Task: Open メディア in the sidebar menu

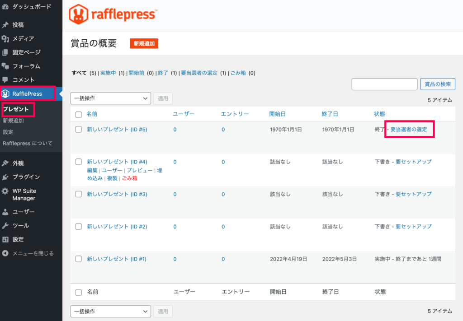Action: coord(24,39)
